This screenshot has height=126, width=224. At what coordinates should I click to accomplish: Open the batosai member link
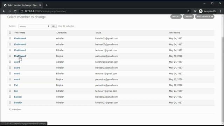coord(18,97)
